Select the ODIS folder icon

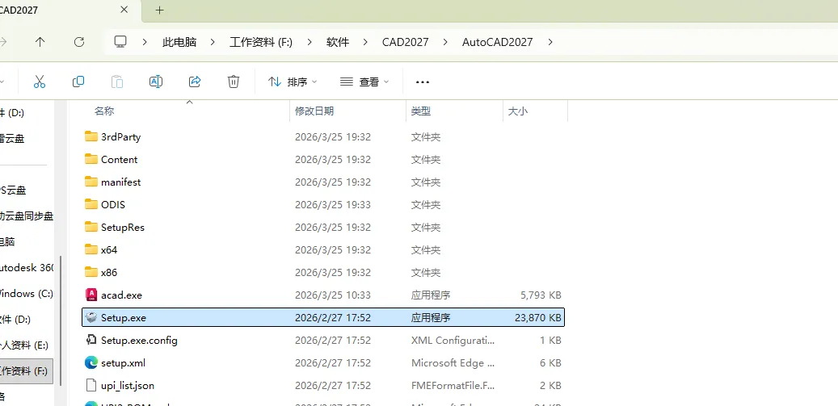(x=91, y=204)
